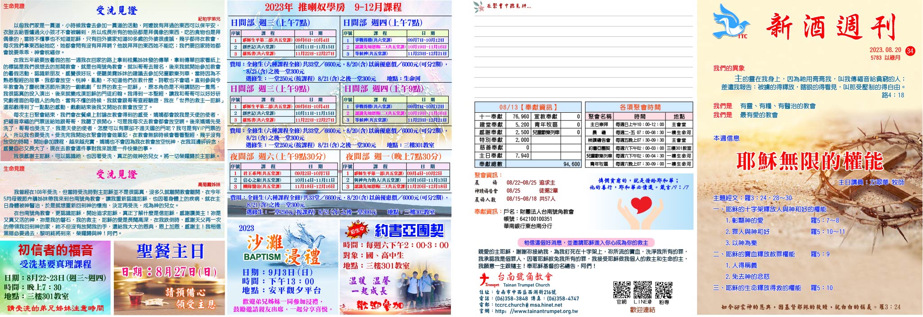Click the pink 相信這個好消息 banner
The height and width of the screenshot is (317, 923).
coord(586,242)
